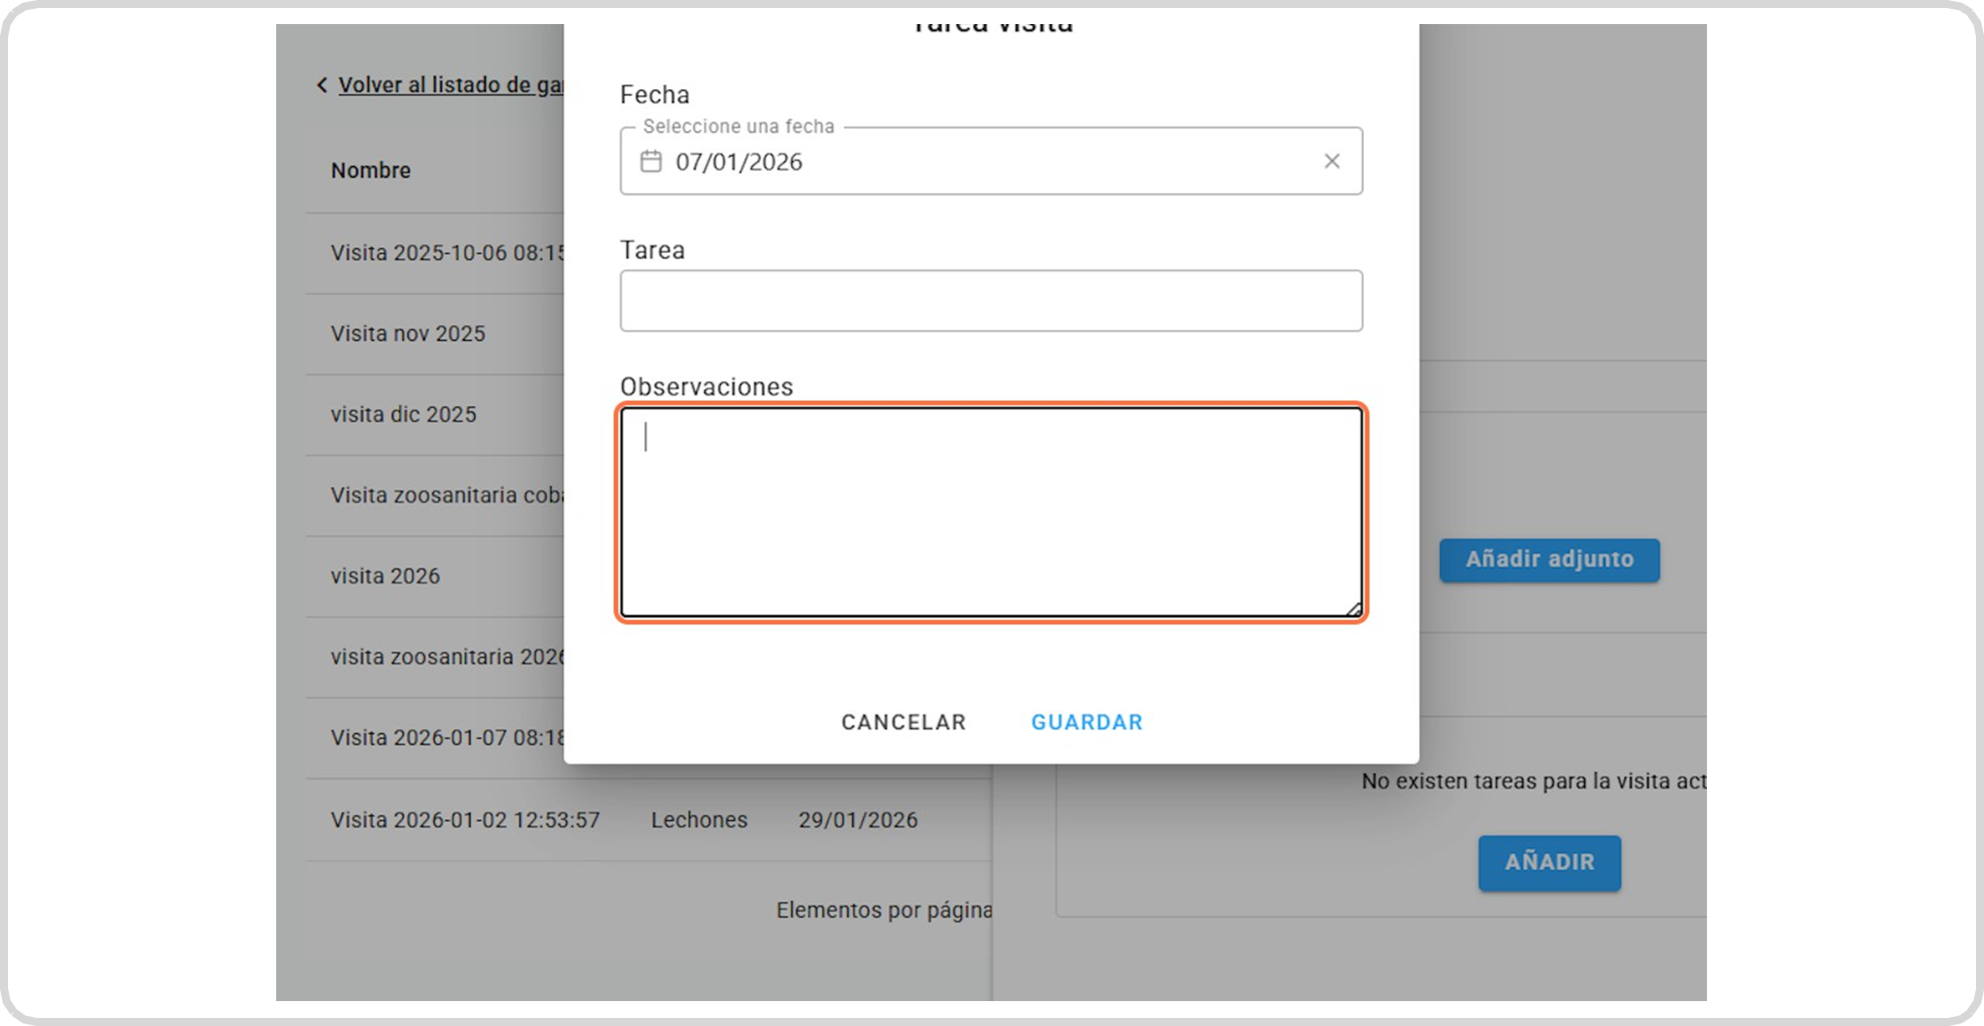Open Volver al listado de link
1984x1026 pixels.
[451, 85]
